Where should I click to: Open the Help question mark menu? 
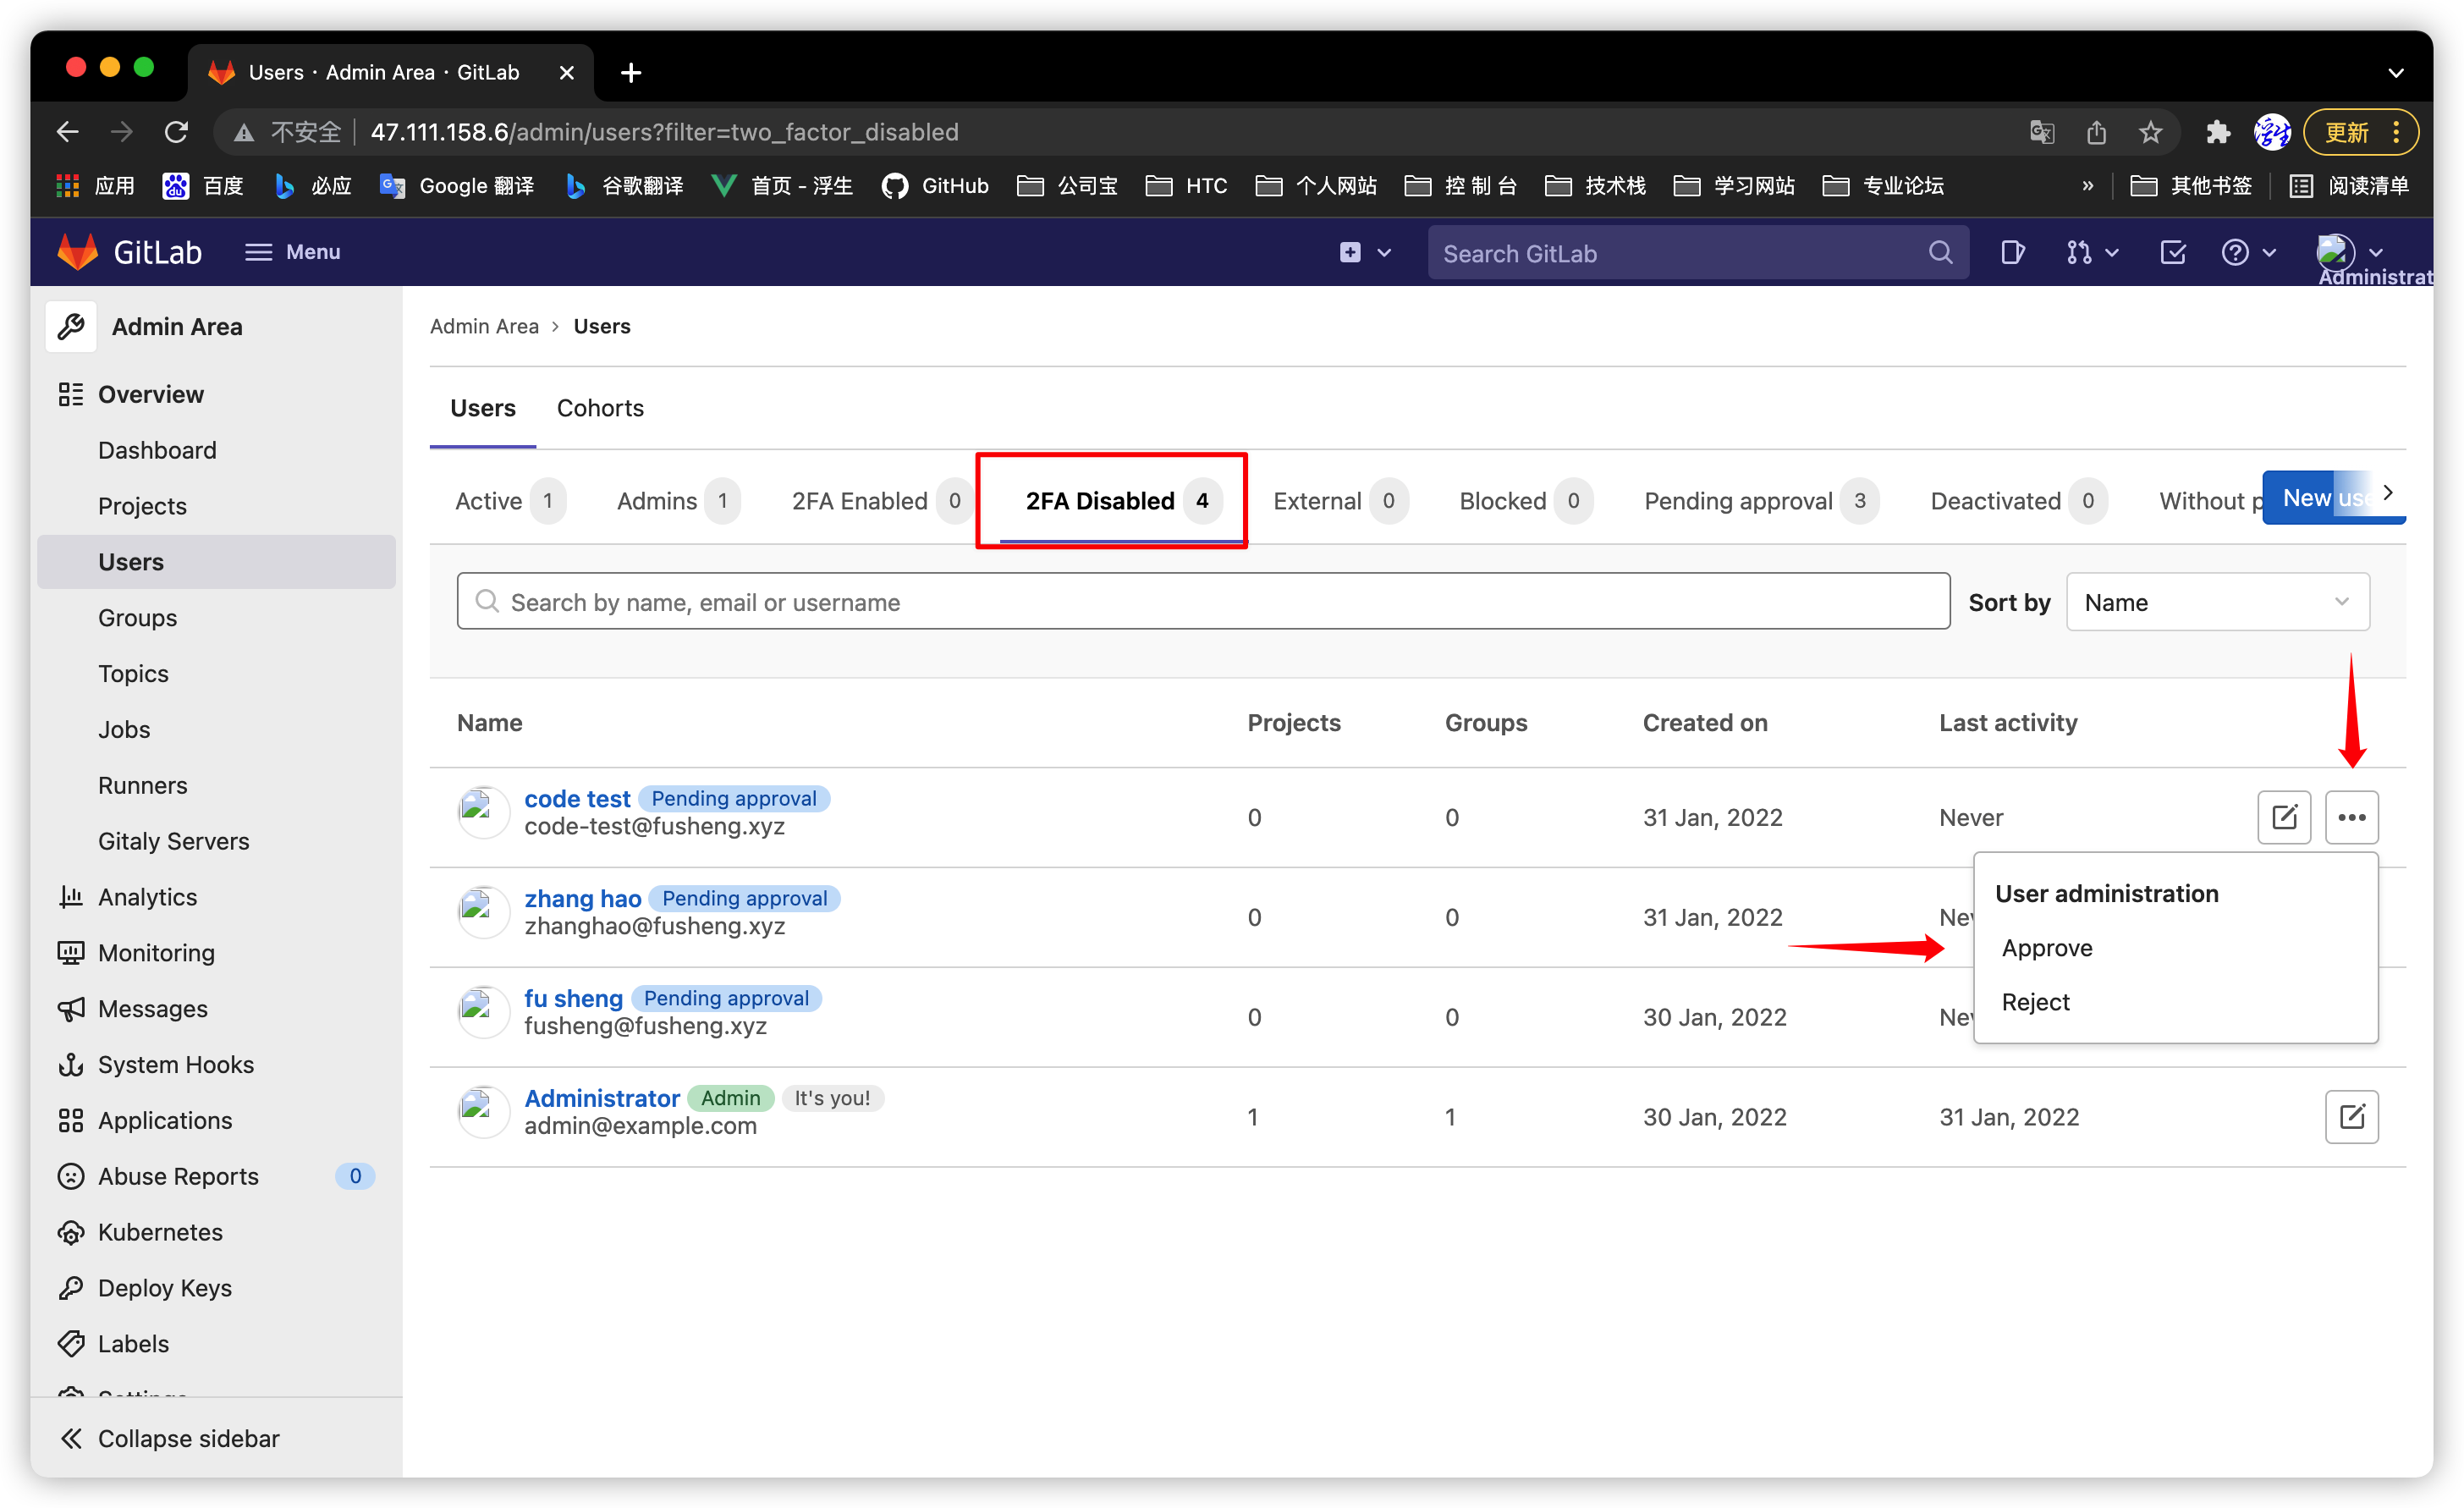pos(2249,252)
